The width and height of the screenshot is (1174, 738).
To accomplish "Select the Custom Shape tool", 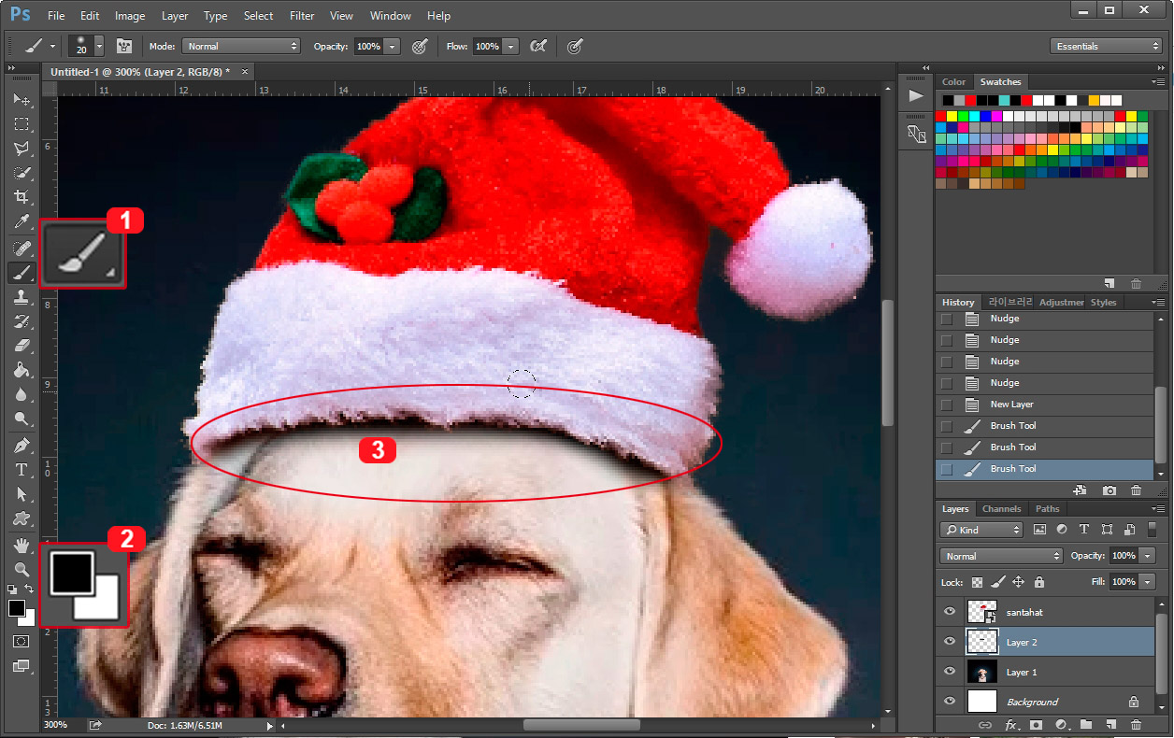I will [21, 518].
